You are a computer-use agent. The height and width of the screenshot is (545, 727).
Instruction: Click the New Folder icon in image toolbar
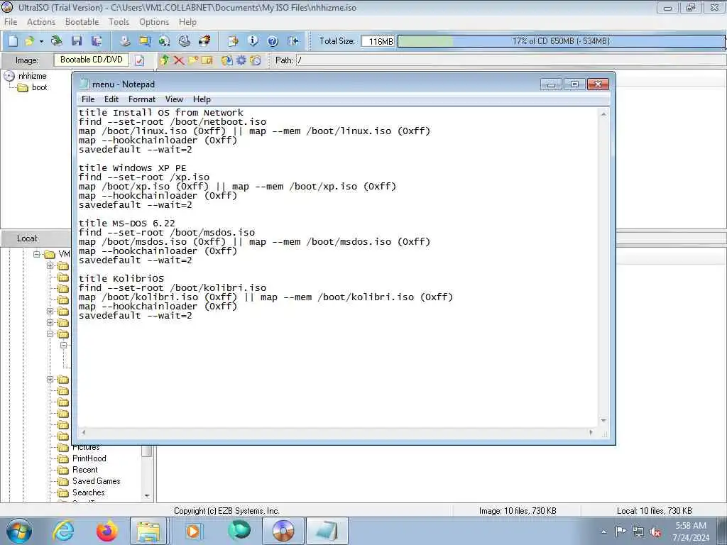(193, 60)
